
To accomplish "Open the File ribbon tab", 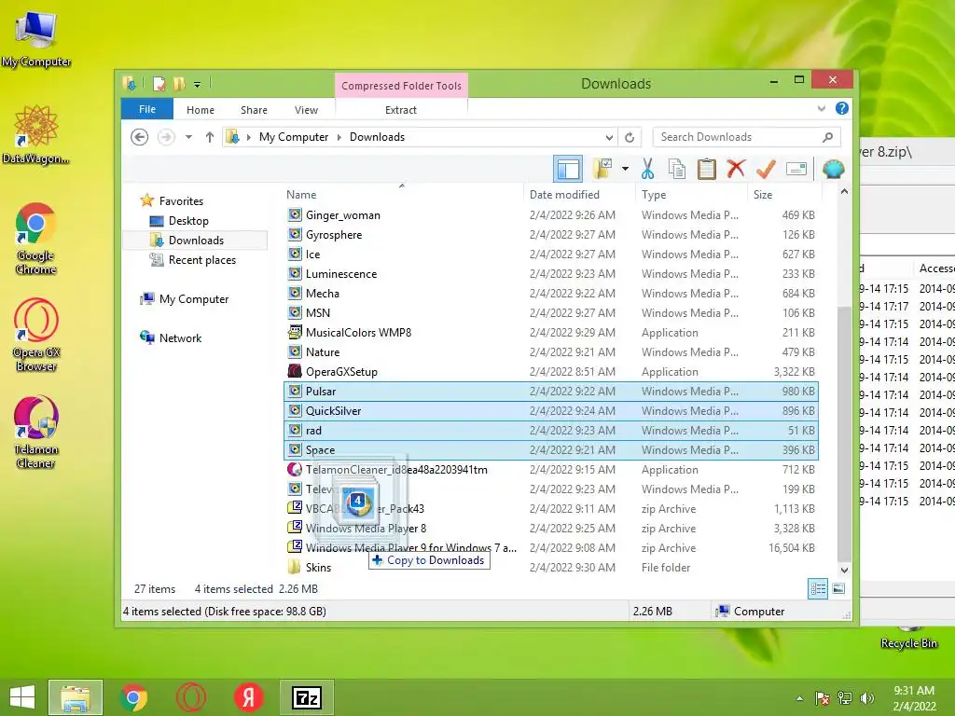I will 147,109.
